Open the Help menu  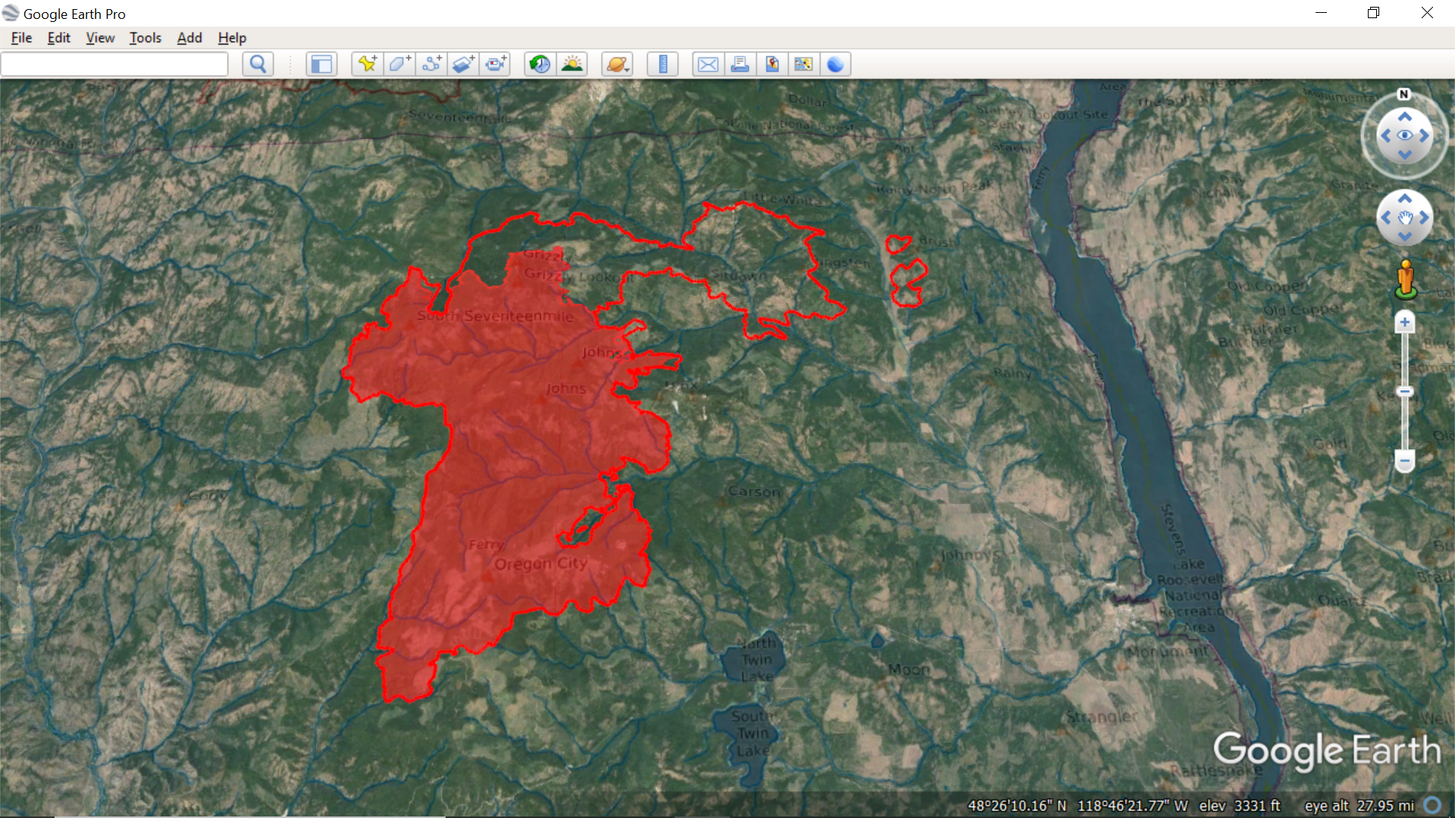pos(232,38)
